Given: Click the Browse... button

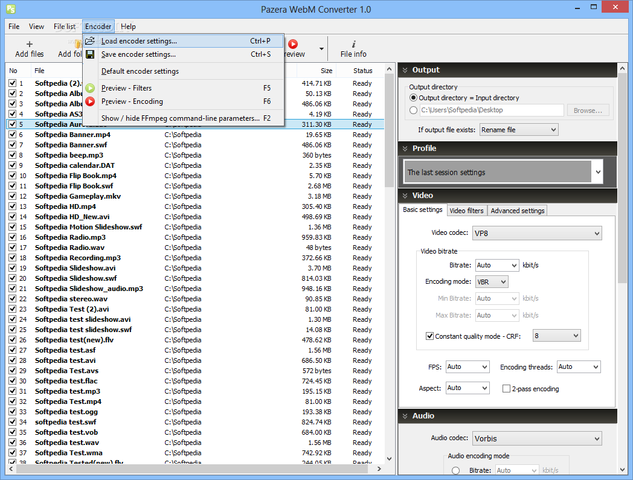Looking at the screenshot, I should (588, 110).
